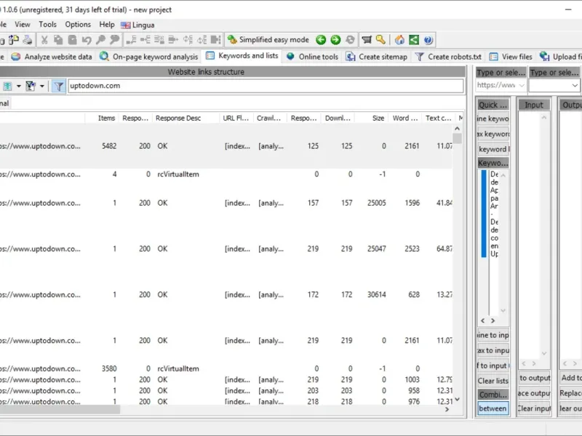Click the shopping cart purchase icon
Screen dimensions: 582x436
(367, 40)
